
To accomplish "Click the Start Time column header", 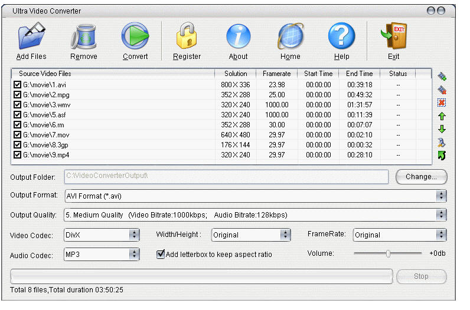I will [318, 74].
